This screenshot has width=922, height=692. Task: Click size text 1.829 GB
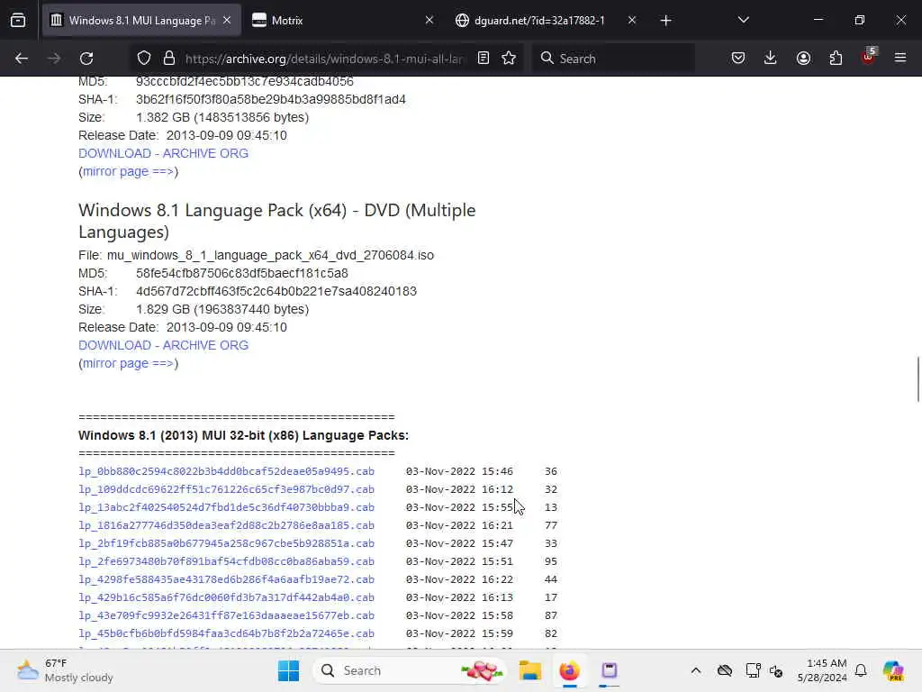[163, 310]
